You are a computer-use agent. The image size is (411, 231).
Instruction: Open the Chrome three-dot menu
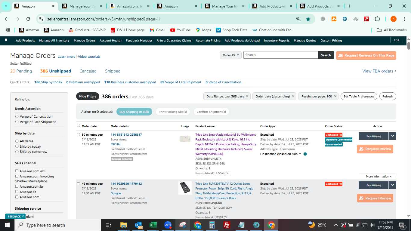pos(404,19)
